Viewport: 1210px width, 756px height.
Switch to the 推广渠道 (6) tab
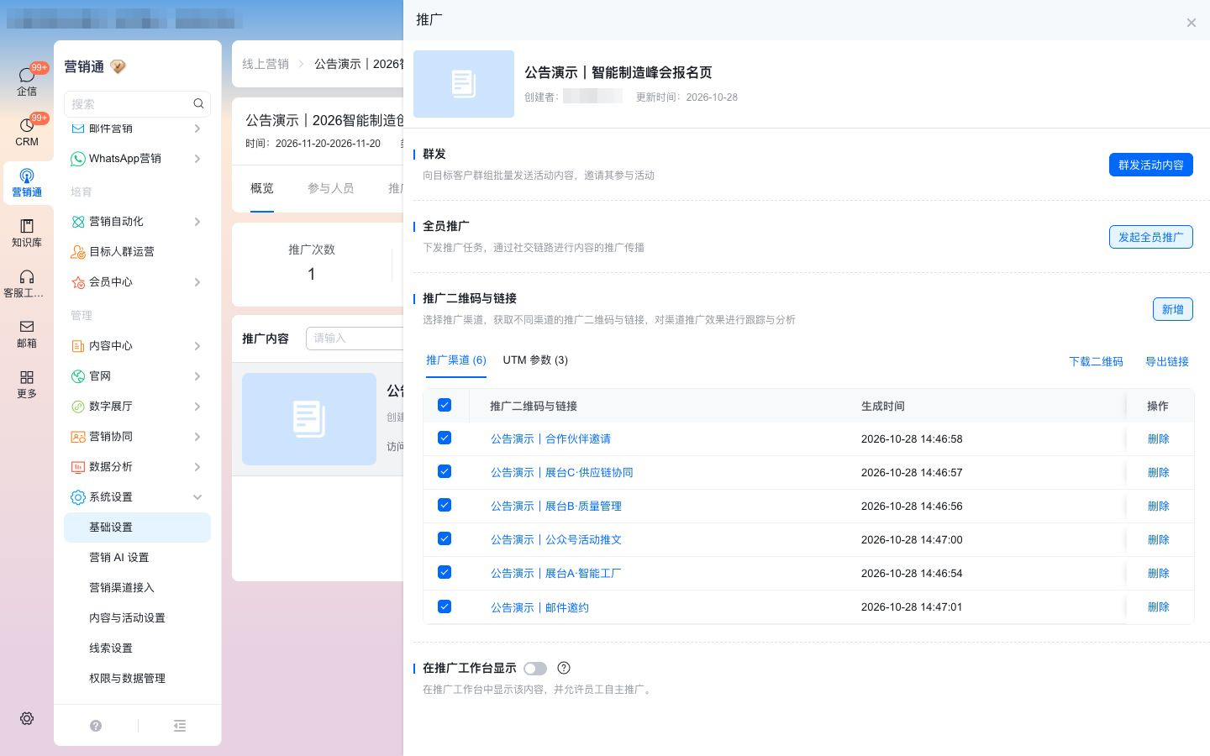tap(456, 360)
